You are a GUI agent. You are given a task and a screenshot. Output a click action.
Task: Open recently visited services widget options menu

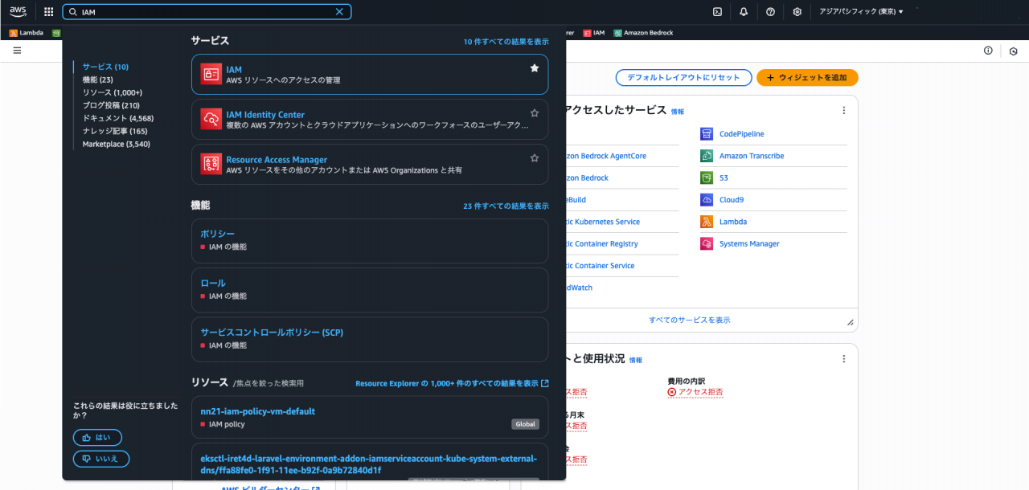pyautogui.click(x=843, y=110)
